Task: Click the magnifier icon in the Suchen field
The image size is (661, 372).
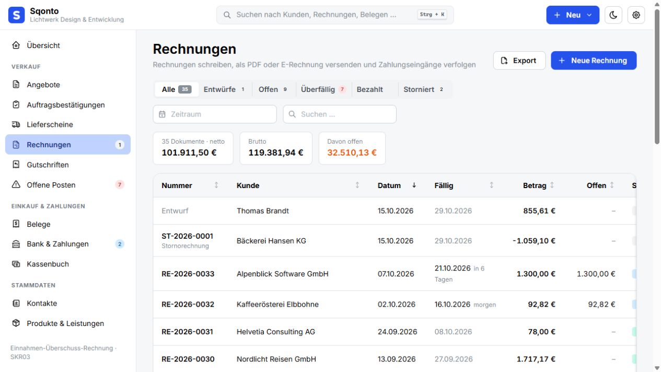Action: 292,114
